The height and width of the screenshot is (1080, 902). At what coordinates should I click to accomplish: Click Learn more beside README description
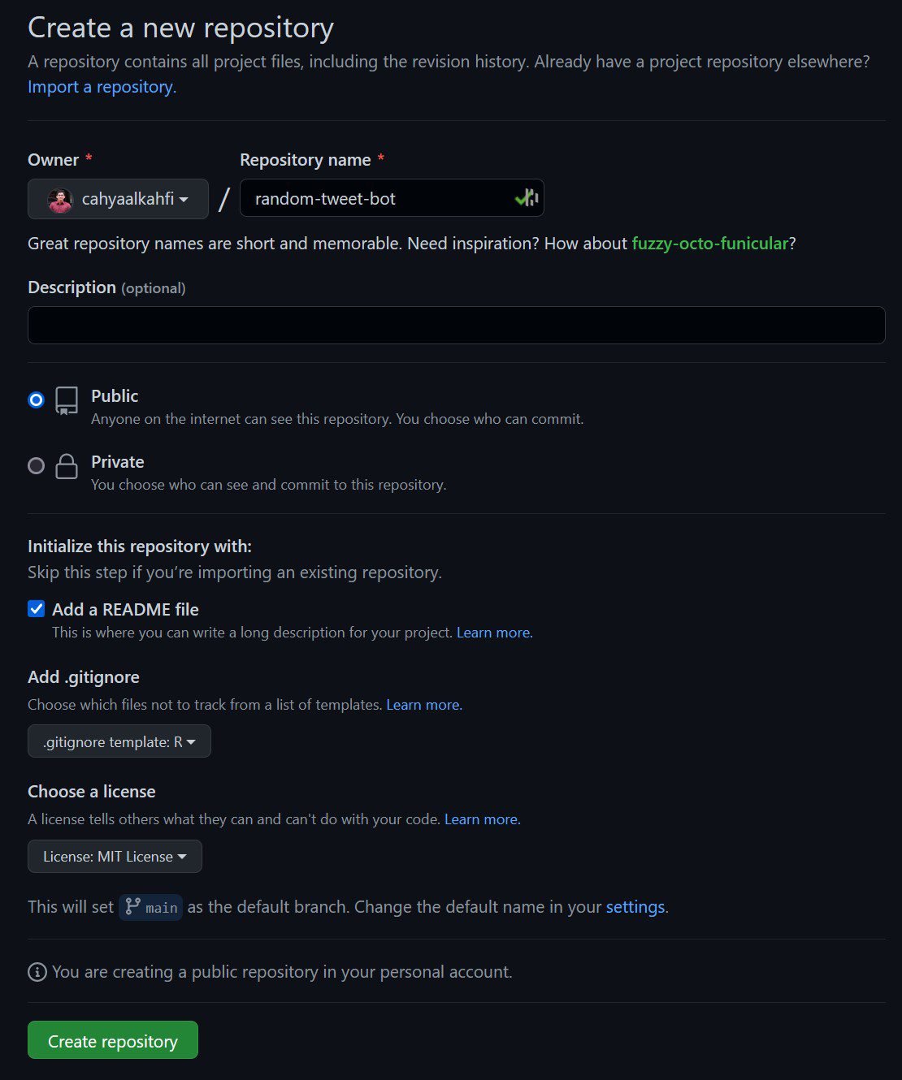[x=492, y=632]
